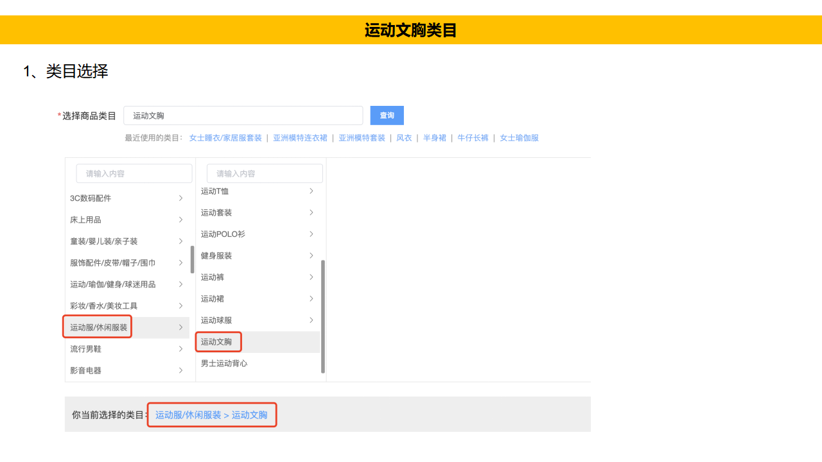This screenshot has height=462, width=822.
Task: Pick recent category 牛仔长裤
Action: [x=473, y=138]
